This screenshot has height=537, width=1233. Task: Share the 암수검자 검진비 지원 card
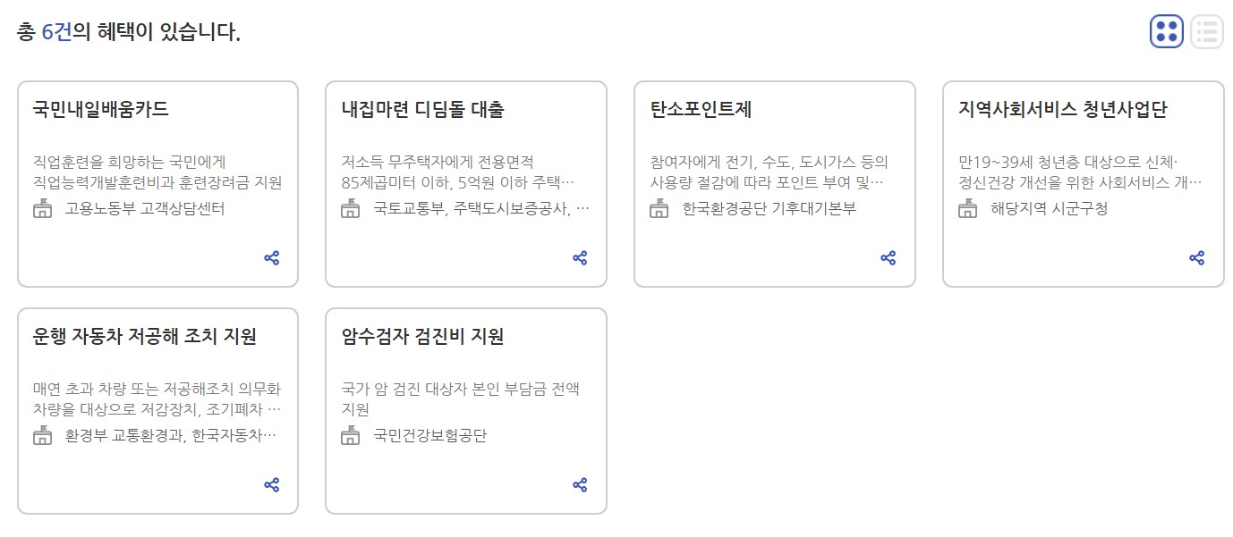tap(581, 484)
